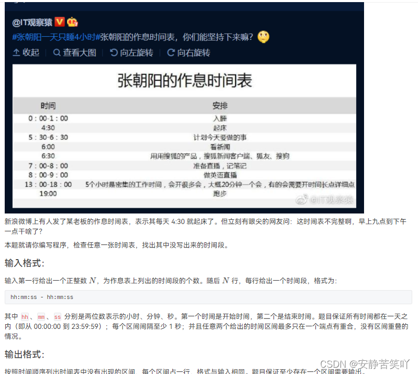
Task: Open the #张朝阳一天只睡4小时# hashtag
Action: [56, 37]
